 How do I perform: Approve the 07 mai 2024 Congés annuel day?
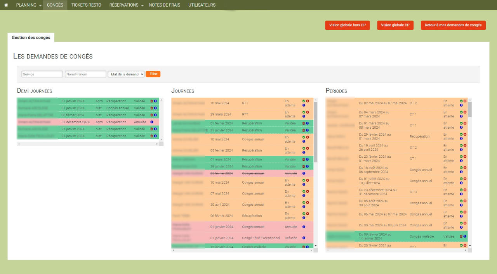point(304,191)
